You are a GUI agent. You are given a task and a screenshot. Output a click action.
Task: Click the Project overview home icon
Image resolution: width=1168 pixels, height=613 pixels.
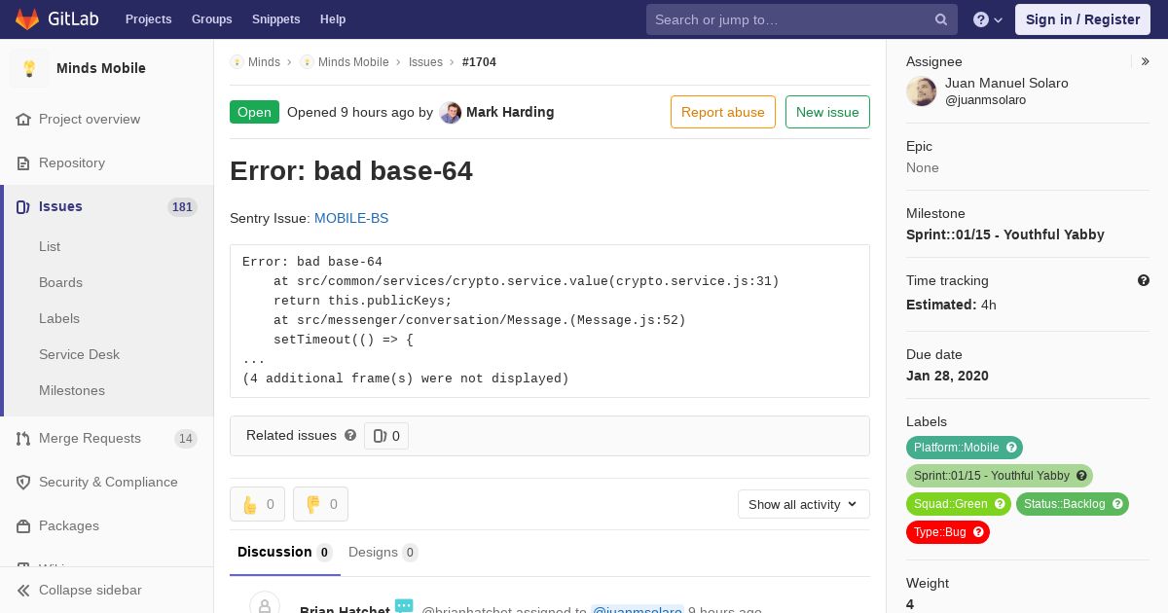coord(23,119)
